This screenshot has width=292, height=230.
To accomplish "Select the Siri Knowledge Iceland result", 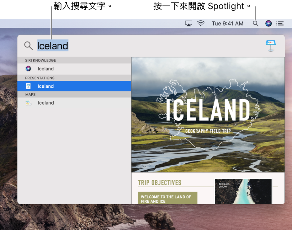I will [x=74, y=69].
